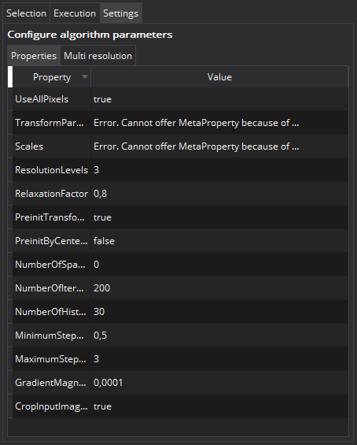The image size is (357, 445).
Task: Change RelaxationFactor value 0,8
Action: [x=219, y=194]
